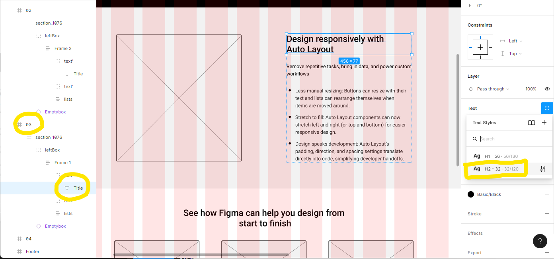Click the 'Remove repetitive tasks' paragraph on canvas
This screenshot has width=554, height=259.
(349, 70)
